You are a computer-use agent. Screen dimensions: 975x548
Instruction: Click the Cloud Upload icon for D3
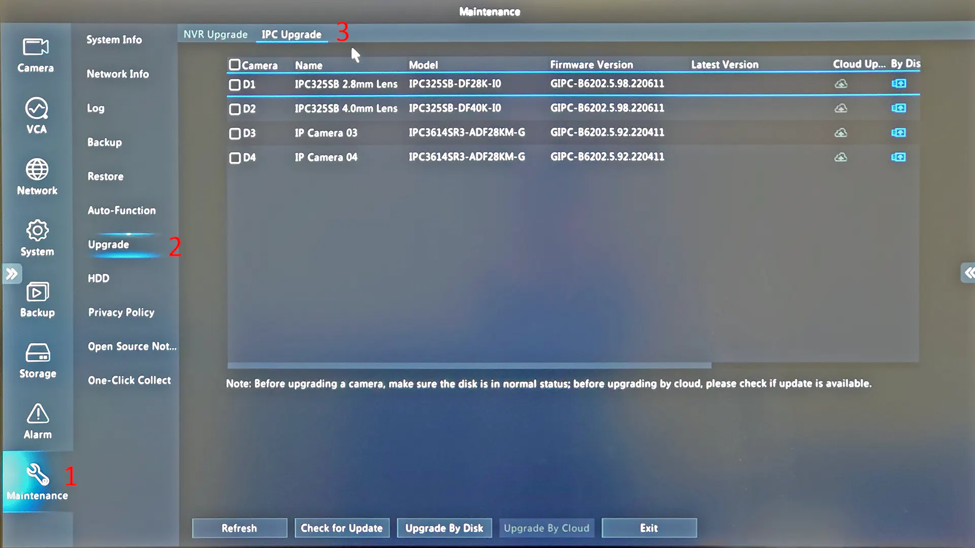[x=840, y=132]
